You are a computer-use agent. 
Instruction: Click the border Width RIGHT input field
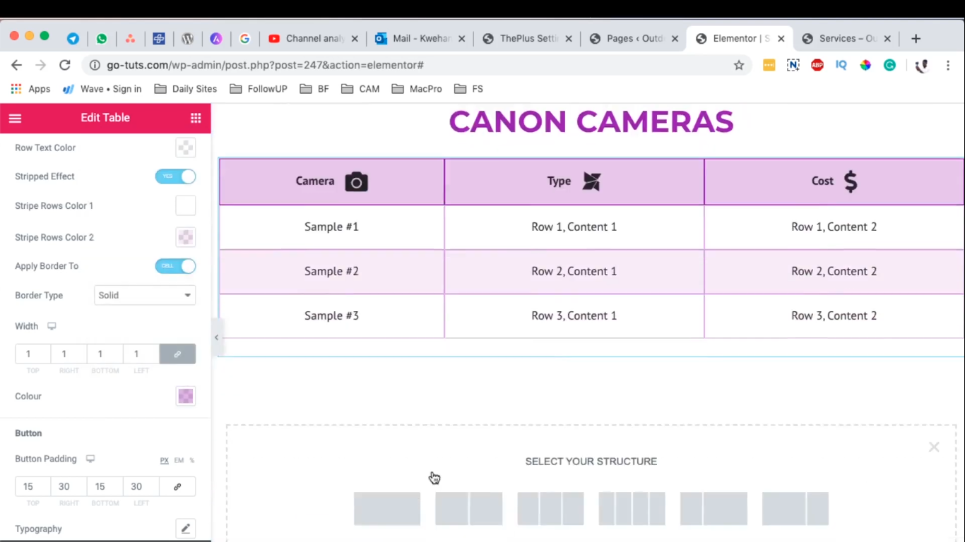pyautogui.click(x=69, y=354)
